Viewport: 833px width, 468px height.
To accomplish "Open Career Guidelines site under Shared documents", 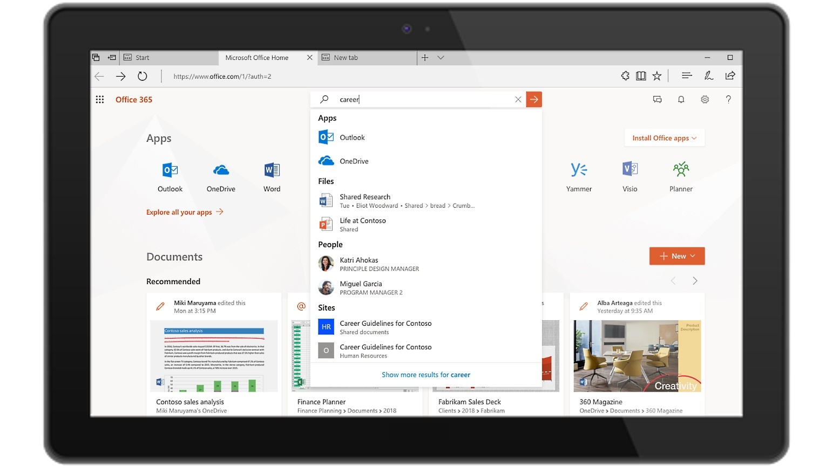I will (x=426, y=327).
